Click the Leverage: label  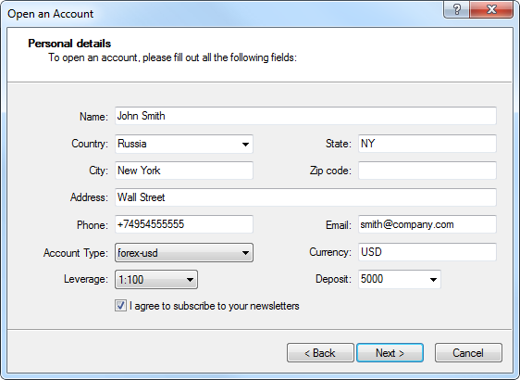tap(86, 279)
